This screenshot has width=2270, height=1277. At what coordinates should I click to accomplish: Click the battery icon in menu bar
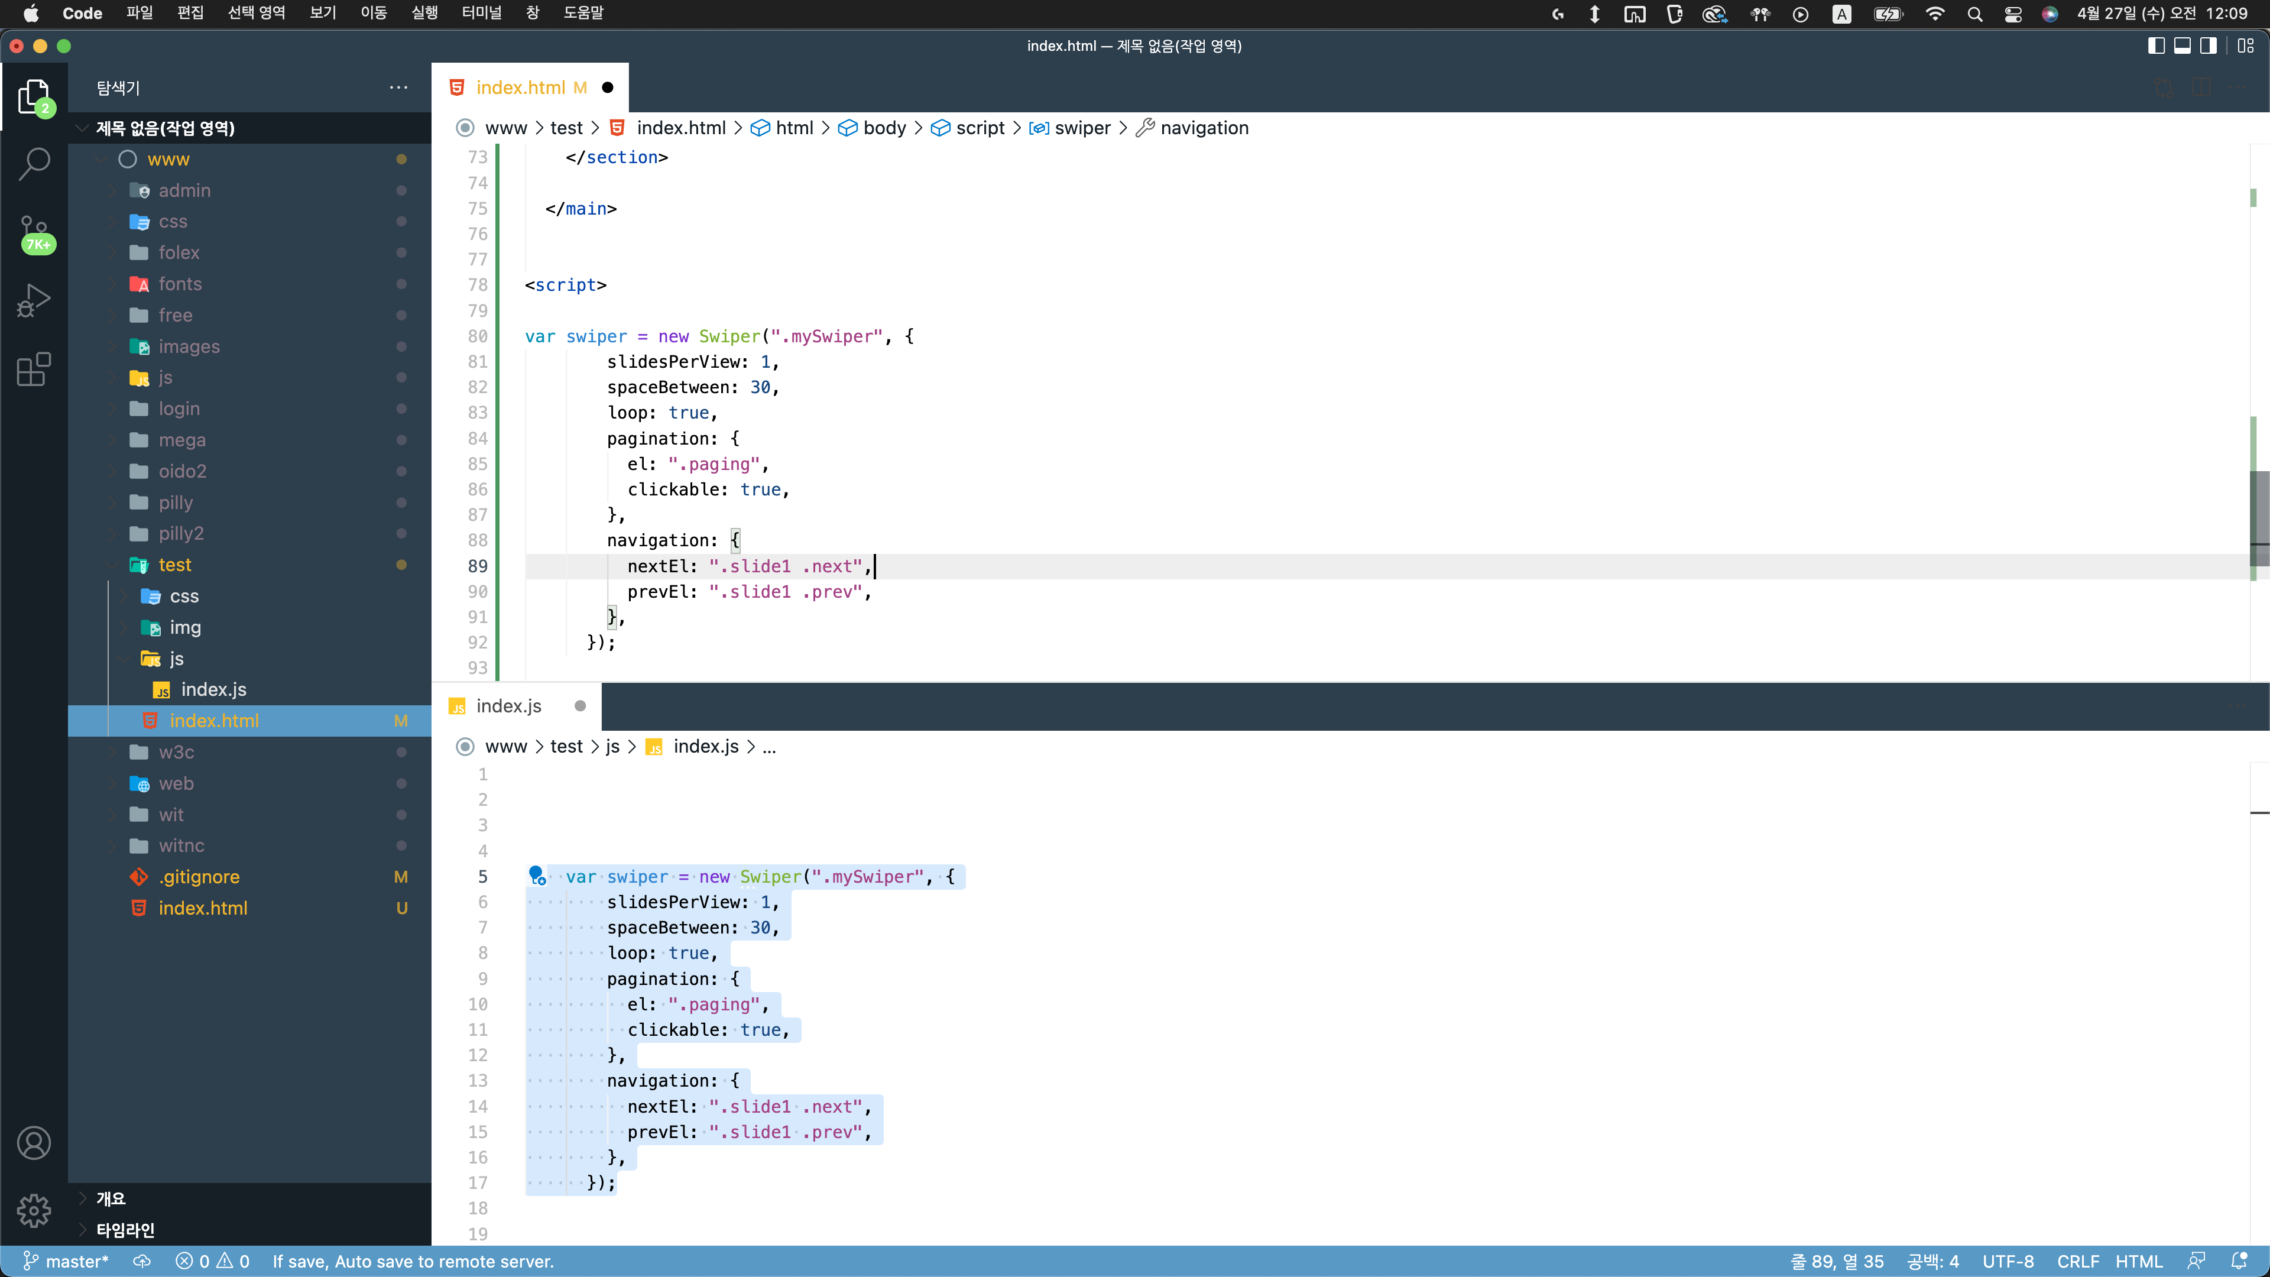[x=1888, y=13]
